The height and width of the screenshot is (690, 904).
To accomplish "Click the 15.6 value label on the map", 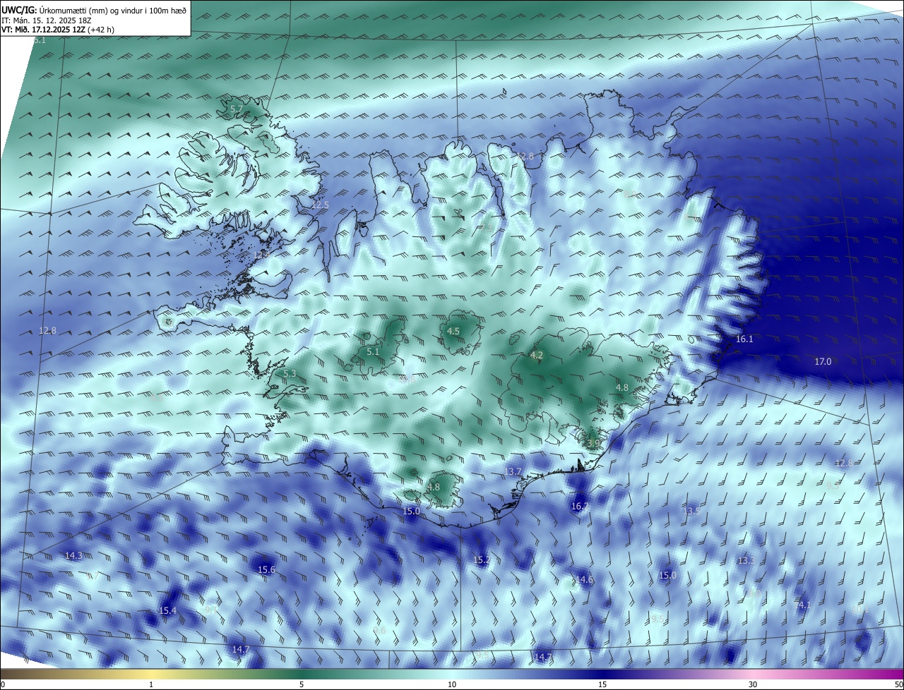I will (x=266, y=569).
